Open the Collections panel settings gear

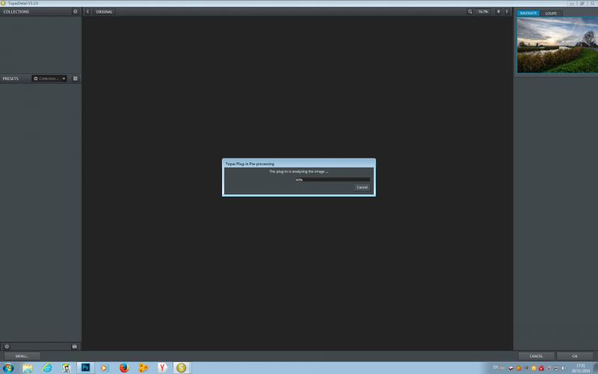pos(75,11)
